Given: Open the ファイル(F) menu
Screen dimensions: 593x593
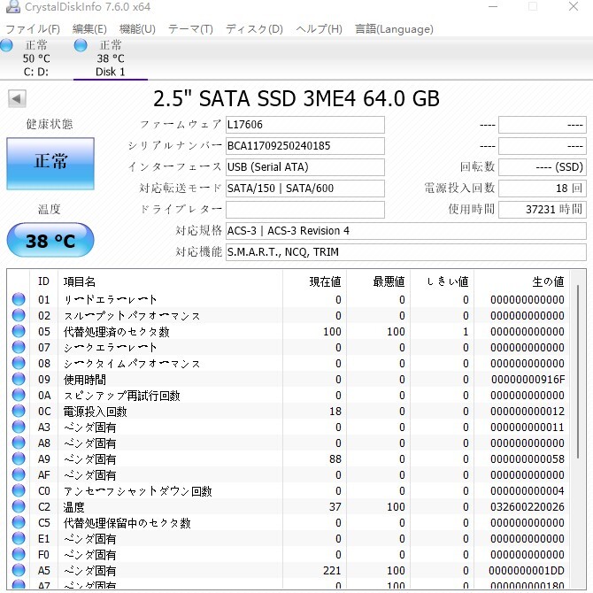Looking at the screenshot, I should [33, 29].
